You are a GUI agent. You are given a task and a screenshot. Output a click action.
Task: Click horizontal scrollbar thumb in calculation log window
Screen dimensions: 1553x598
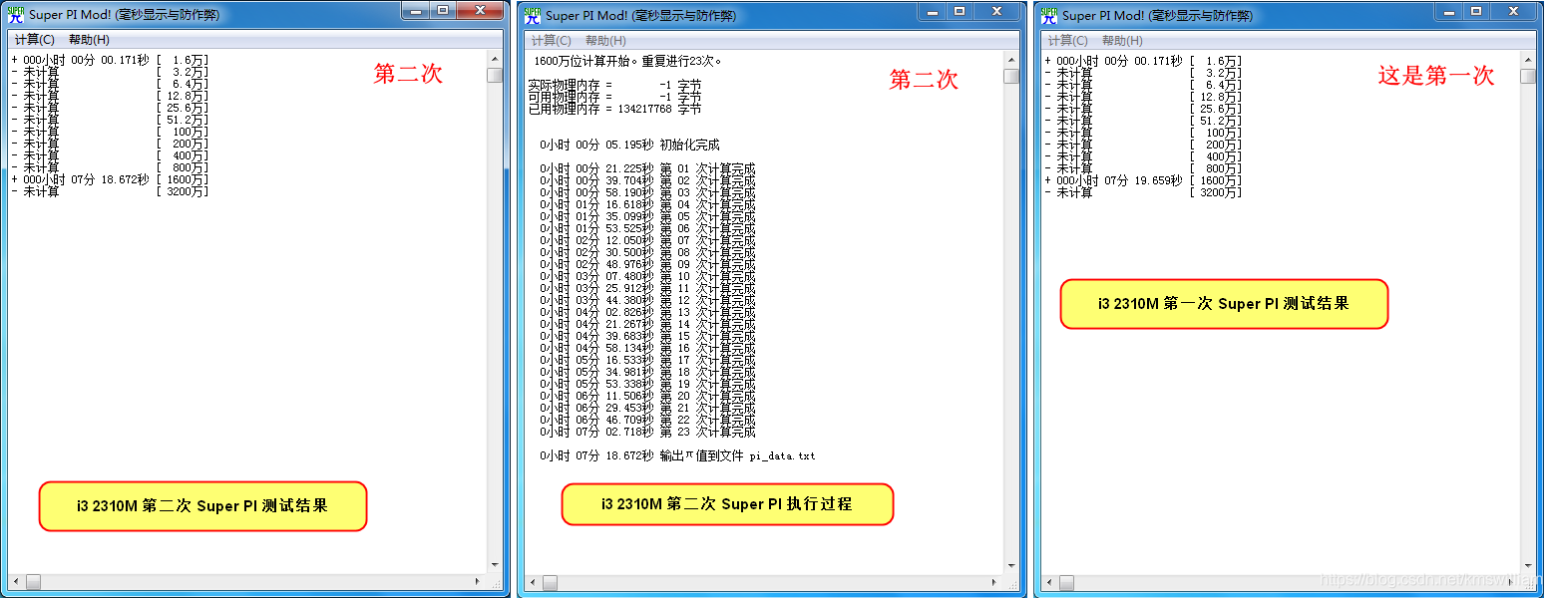(551, 581)
